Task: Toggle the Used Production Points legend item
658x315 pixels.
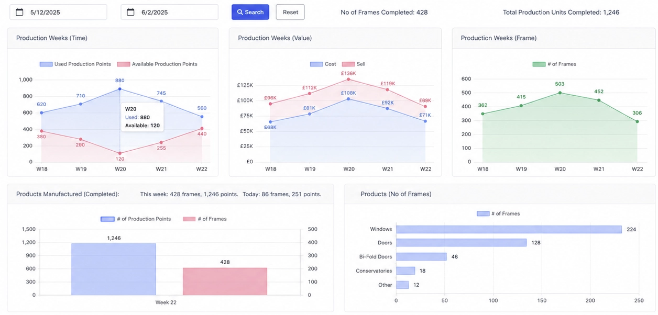Action: (x=75, y=64)
